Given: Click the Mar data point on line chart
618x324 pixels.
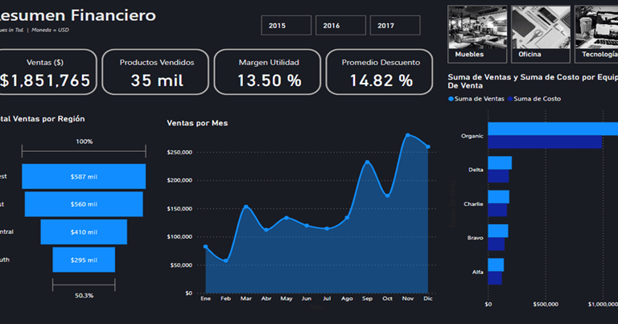Looking at the screenshot, I should point(246,207).
